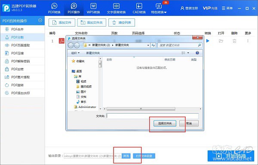258x165 pixels.
Task: Click the horizontal scrollbar in file list
Action: tap(141, 109)
